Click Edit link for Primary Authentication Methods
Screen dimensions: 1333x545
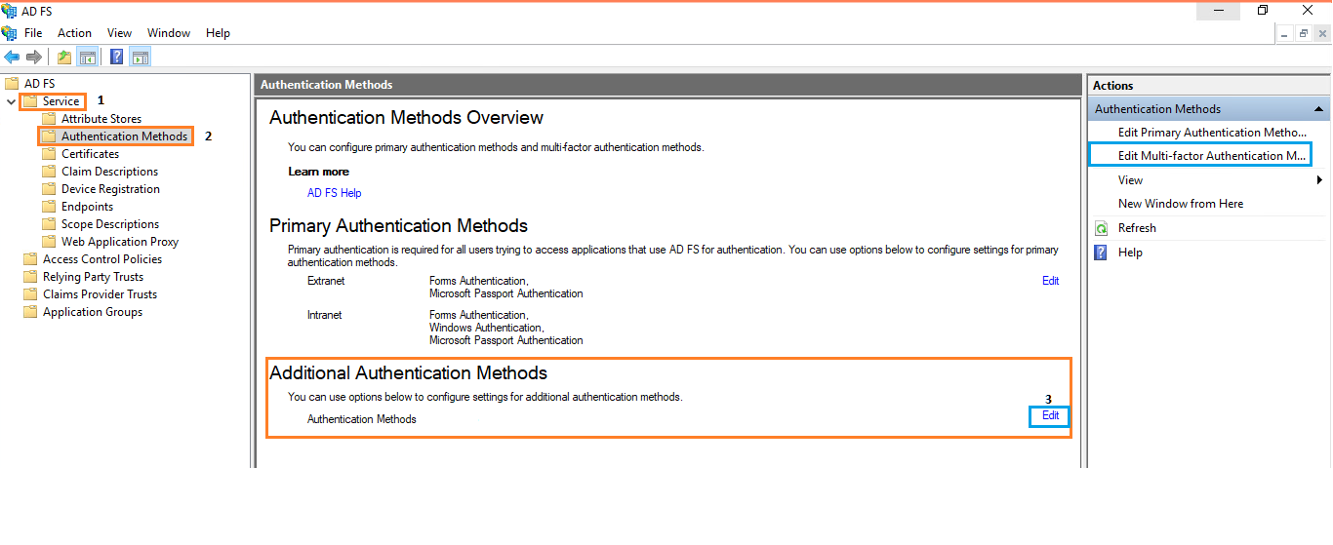[x=1050, y=281]
